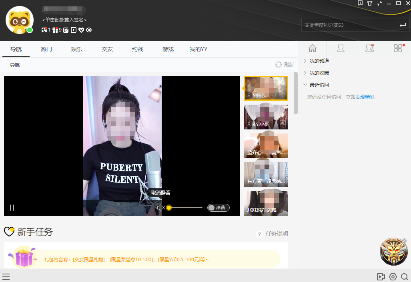Open the eye-shaped watch history icon
Image resolution: width=411 pixels, height=282 pixels.
coord(89,30)
